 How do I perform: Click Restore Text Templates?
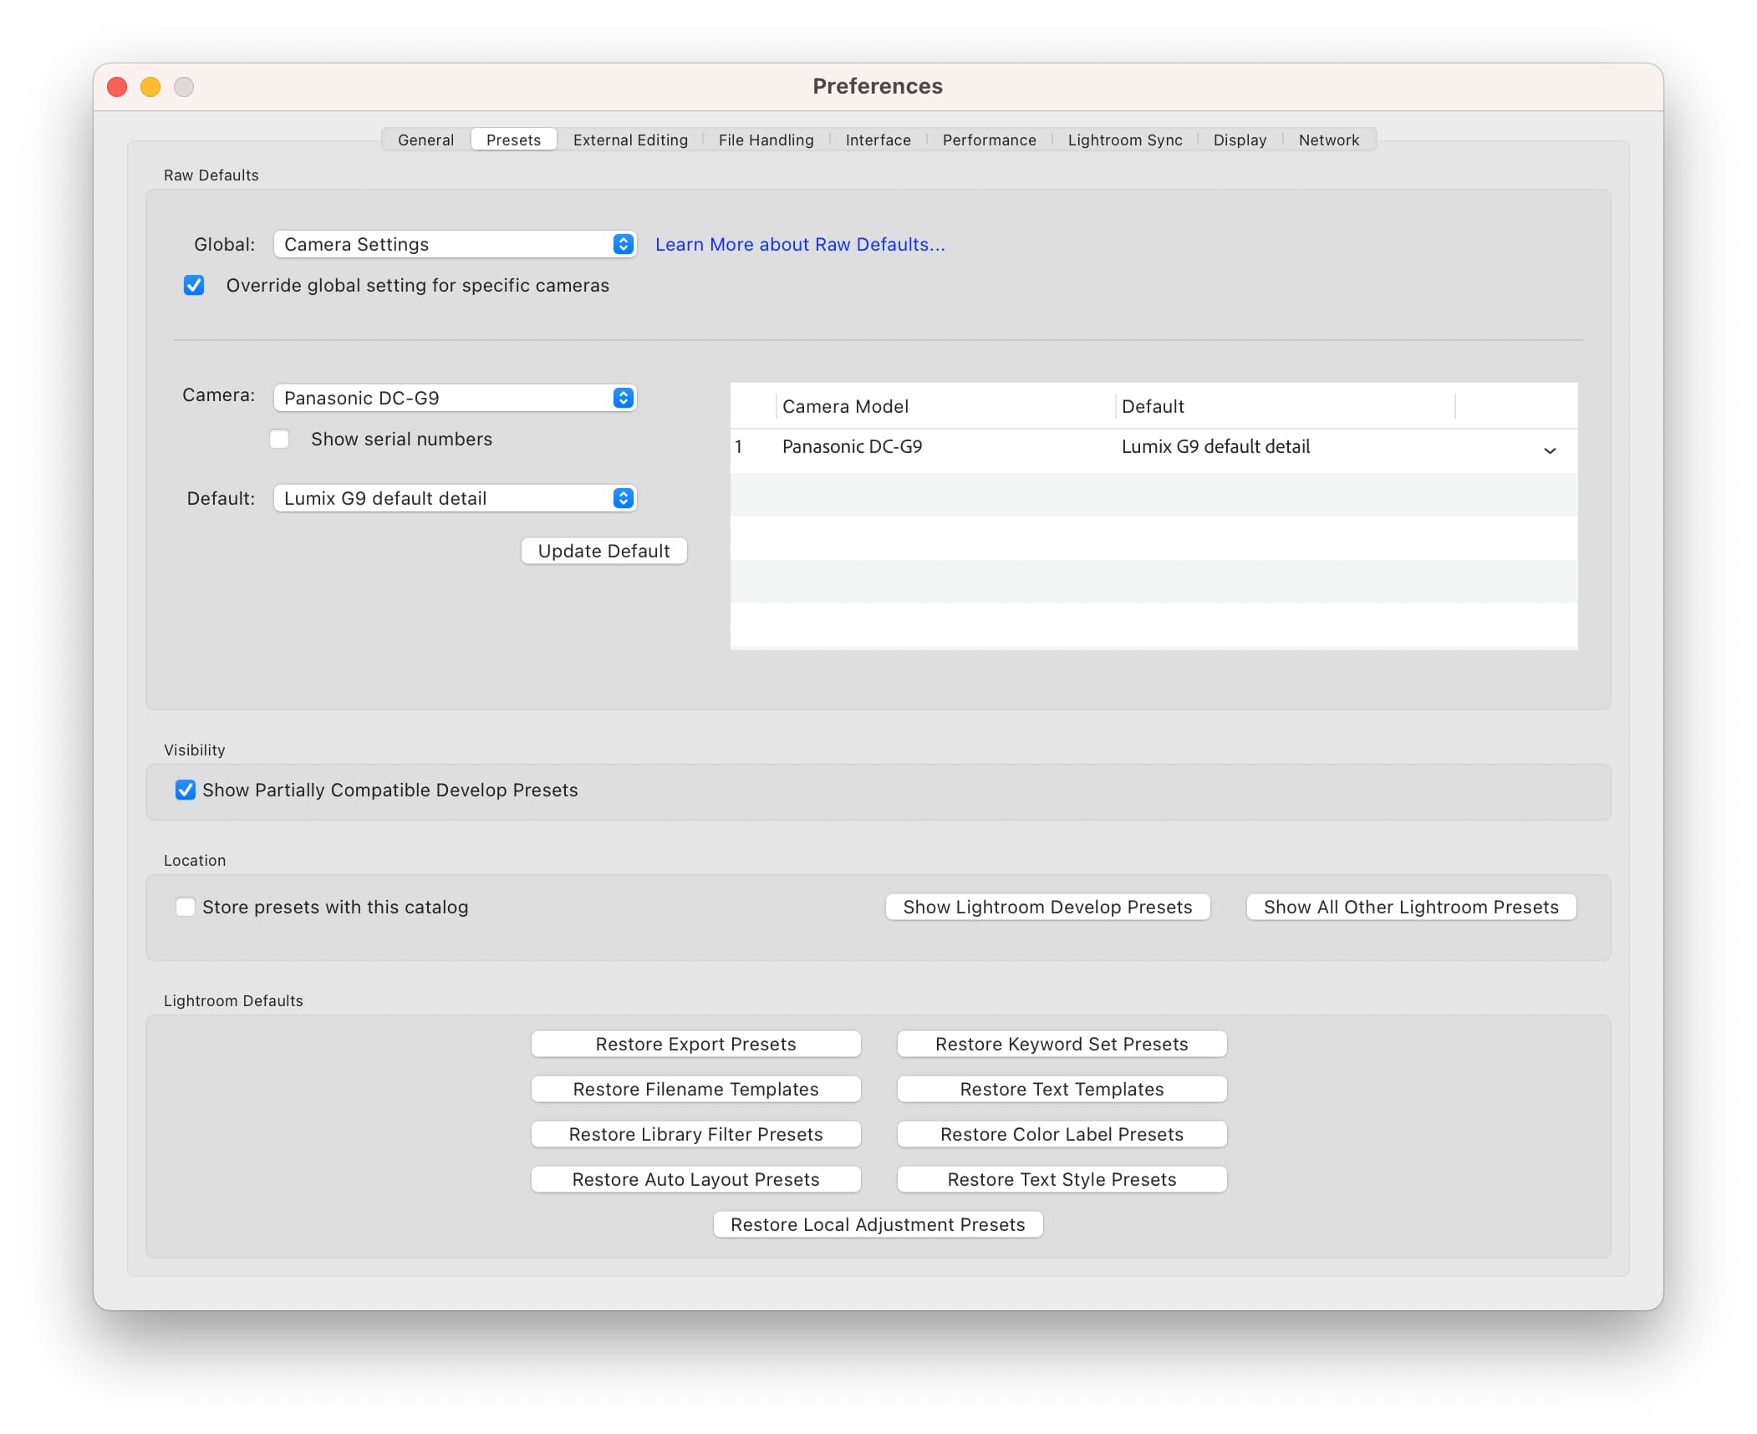(1062, 1089)
